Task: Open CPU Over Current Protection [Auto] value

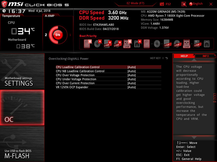Action: (x=132, y=83)
